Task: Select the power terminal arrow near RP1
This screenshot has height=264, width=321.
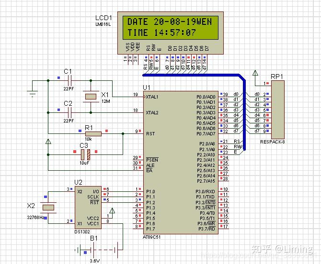Action: (255, 73)
